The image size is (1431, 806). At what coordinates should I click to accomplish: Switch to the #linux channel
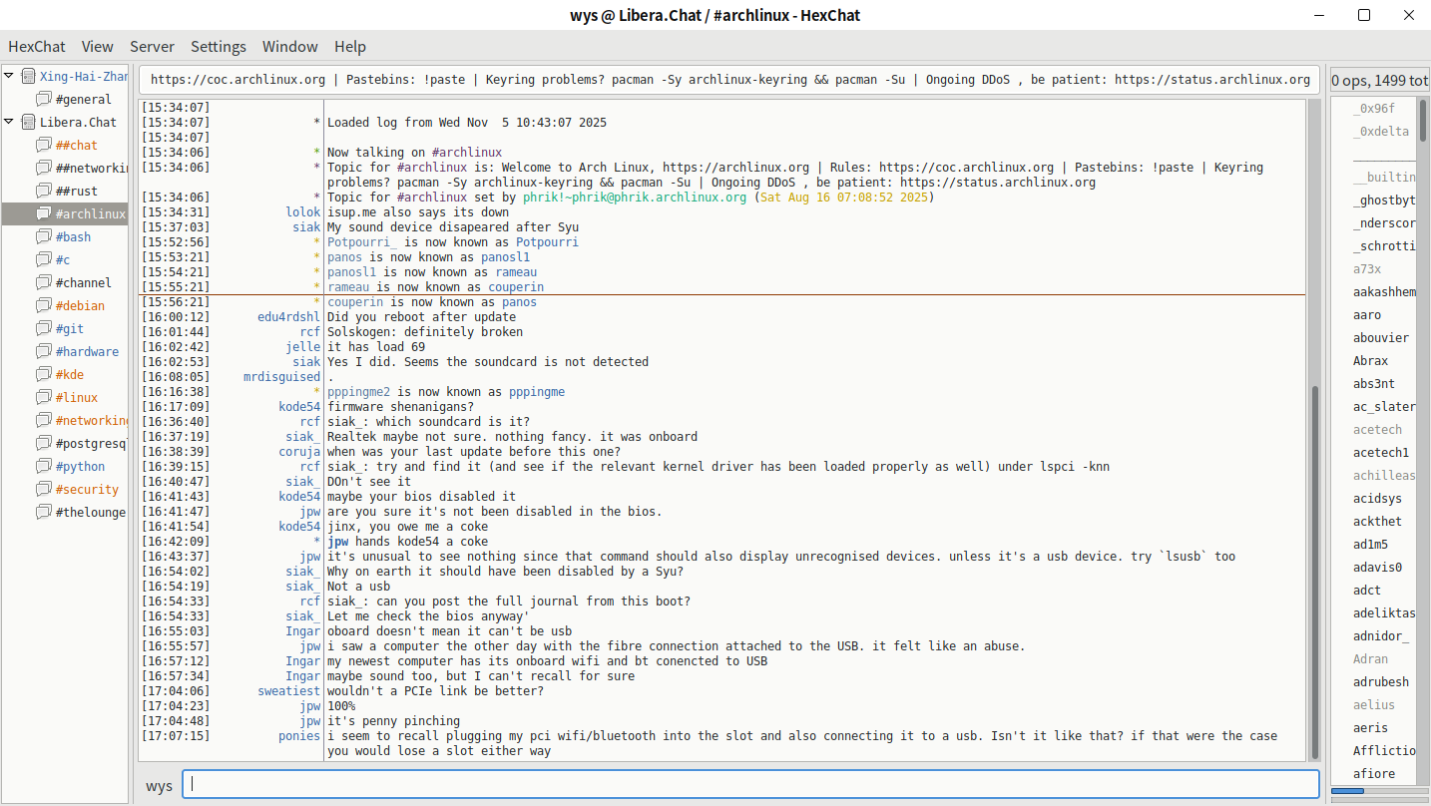(x=76, y=397)
